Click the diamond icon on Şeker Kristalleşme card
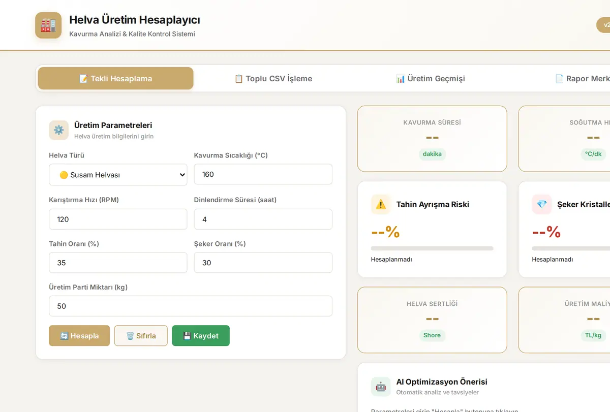The image size is (610, 412). point(542,204)
